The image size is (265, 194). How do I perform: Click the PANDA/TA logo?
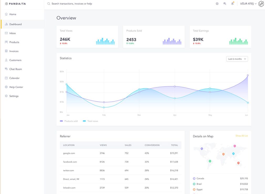pyautogui.click(x=15, y=4)
